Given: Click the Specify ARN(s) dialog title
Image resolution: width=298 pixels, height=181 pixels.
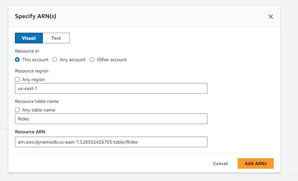Looking at the screenshot, I should (x=36, y=16).
